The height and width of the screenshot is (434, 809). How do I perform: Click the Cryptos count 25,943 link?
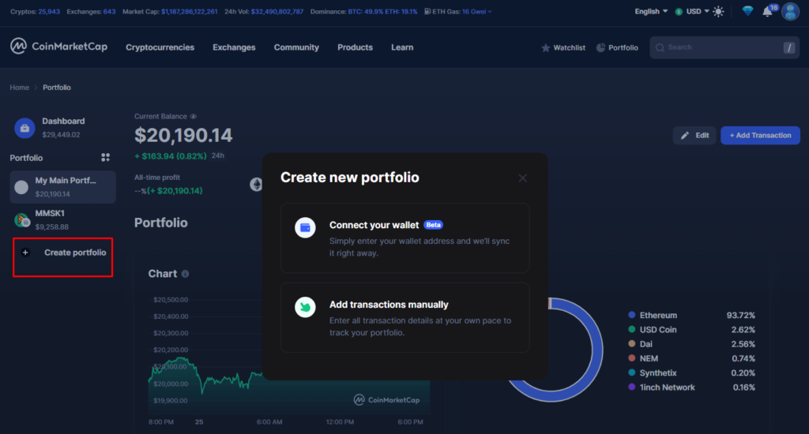point(49,11)
